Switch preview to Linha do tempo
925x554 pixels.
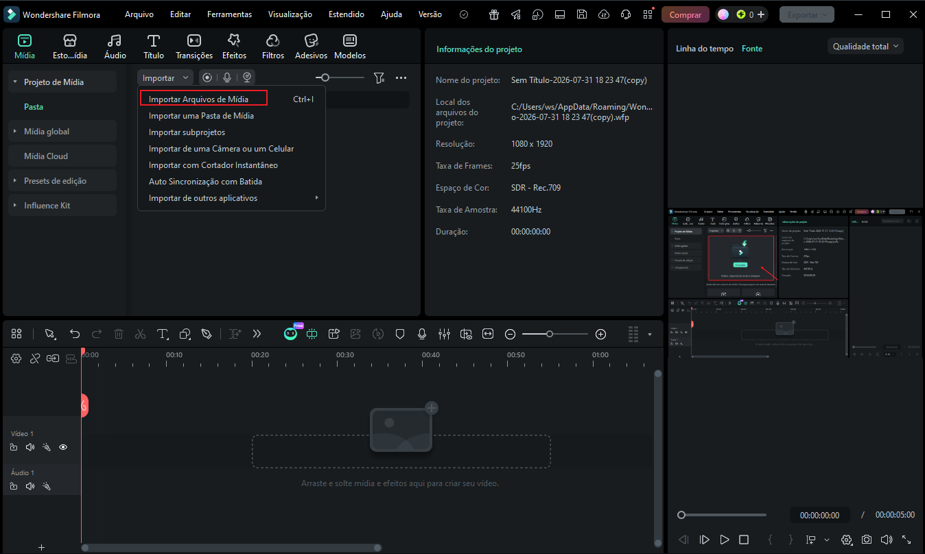pos(705,49)
